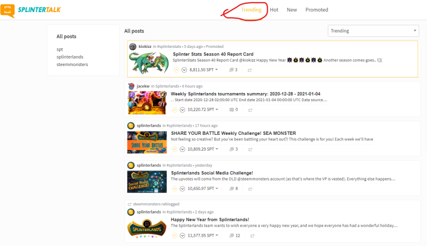This screenshot has height=246, width=427.
Task: Open comments on SHARE YOUR BATTLE post
Action: pyautogui.click(x=234, y=149)
